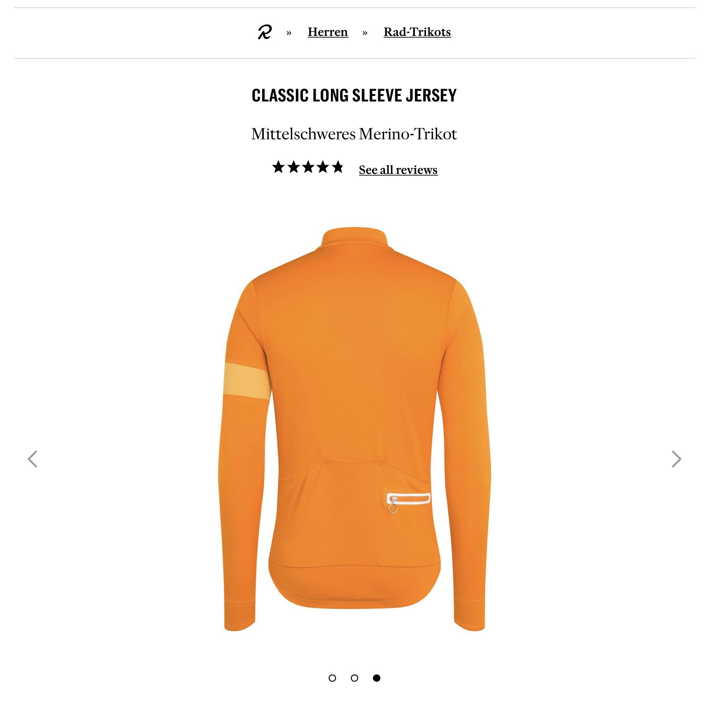Click breadcrumb separator before Rad-Trikots
The height and width of the screenshot is (703, 709).
click(x=365, y=33)
